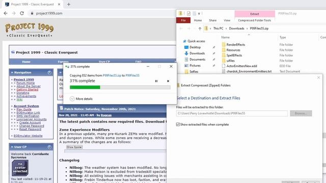Close the Extract Compressed Folders wizard

tap(318, 78)
